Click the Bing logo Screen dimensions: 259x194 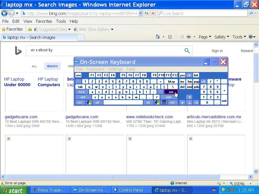point(18,50)
